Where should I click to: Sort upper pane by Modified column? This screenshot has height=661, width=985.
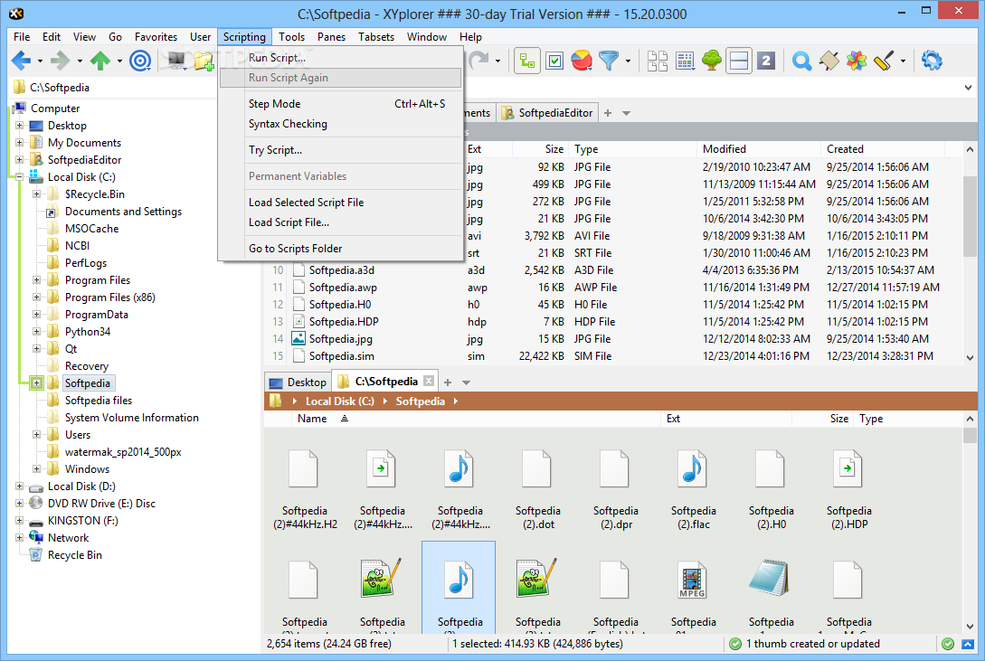(x=758, y=149)
